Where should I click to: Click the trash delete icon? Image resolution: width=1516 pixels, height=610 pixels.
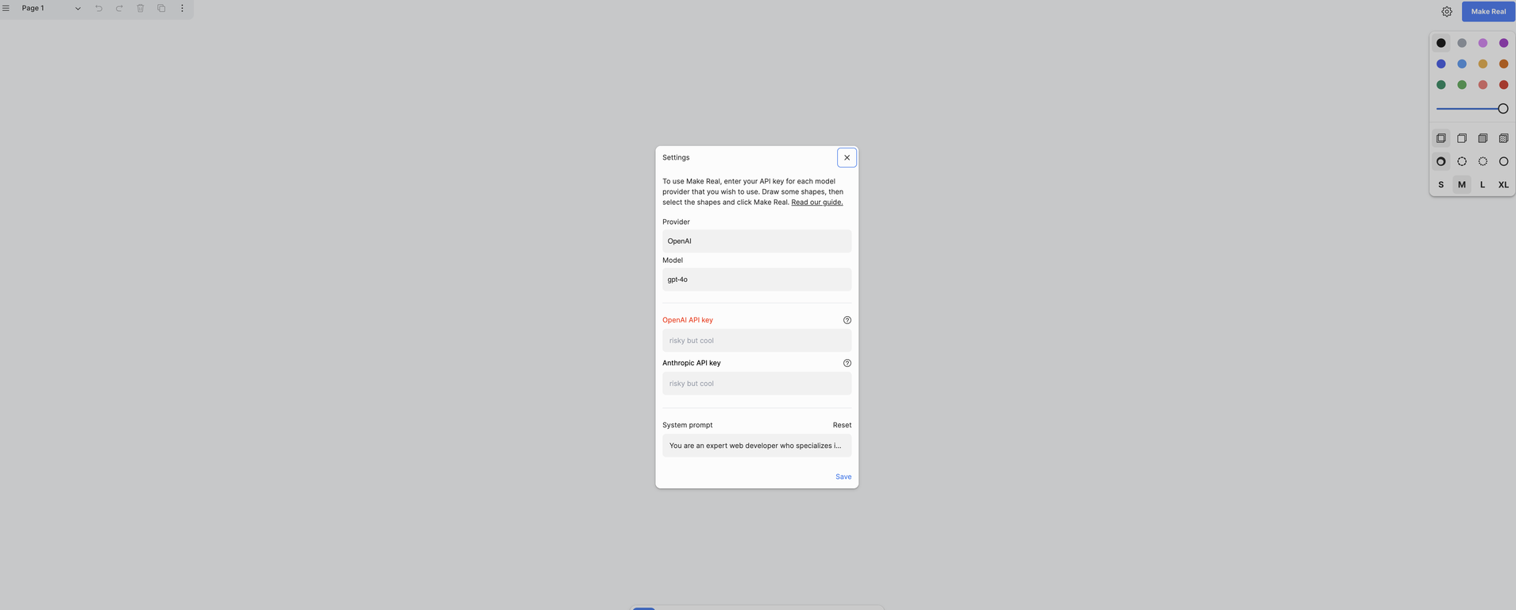click(141, 8)
